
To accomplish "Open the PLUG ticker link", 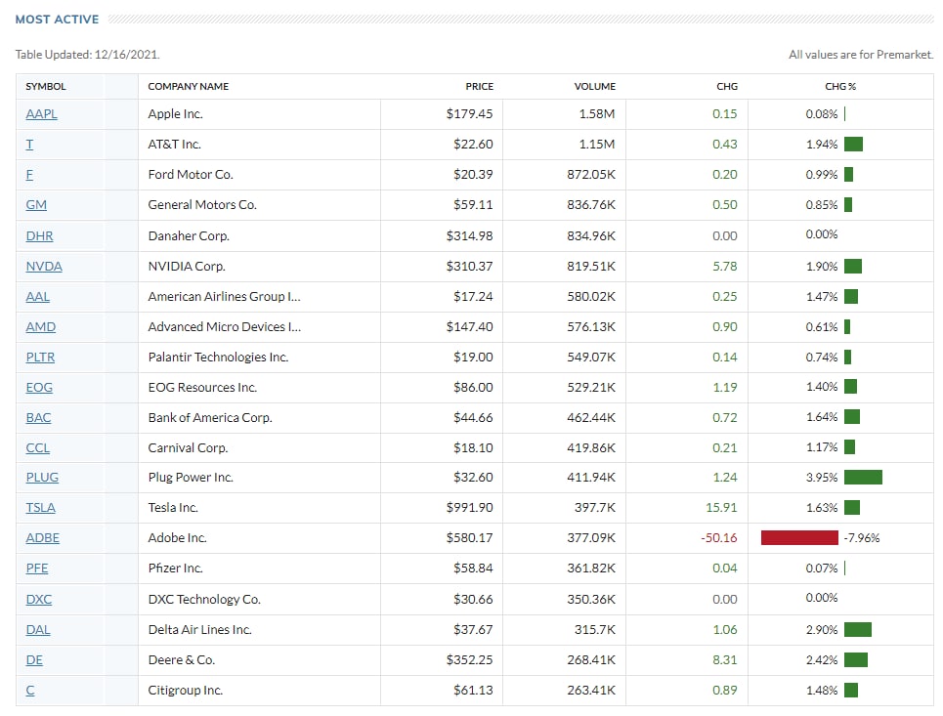I will point(42,478).
